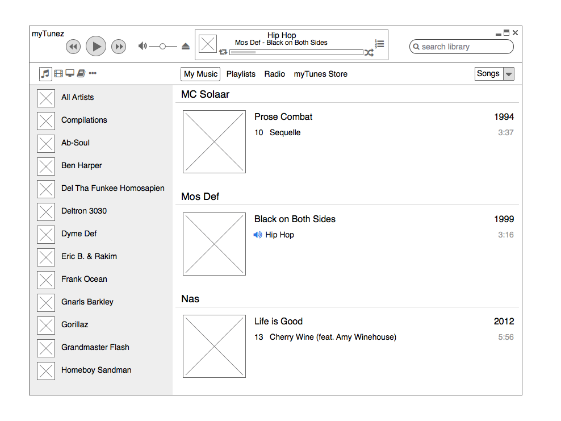Toggle repeat mode
Viewport: 561px width, 421px height.
click(223, 52)
